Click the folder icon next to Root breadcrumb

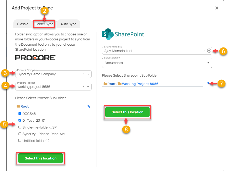pos(18,106)
